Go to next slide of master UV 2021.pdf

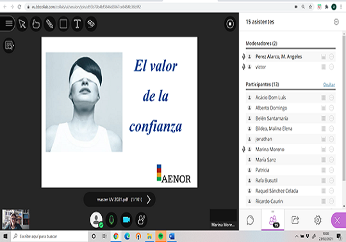(149, 200)
